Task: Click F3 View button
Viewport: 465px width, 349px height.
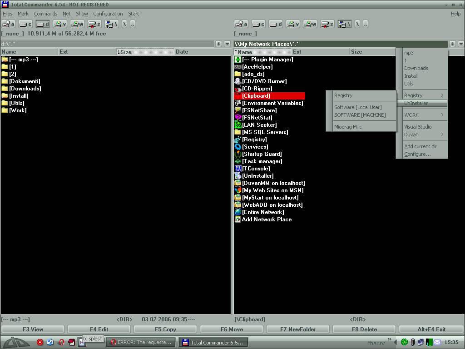Action: [33, 329]
